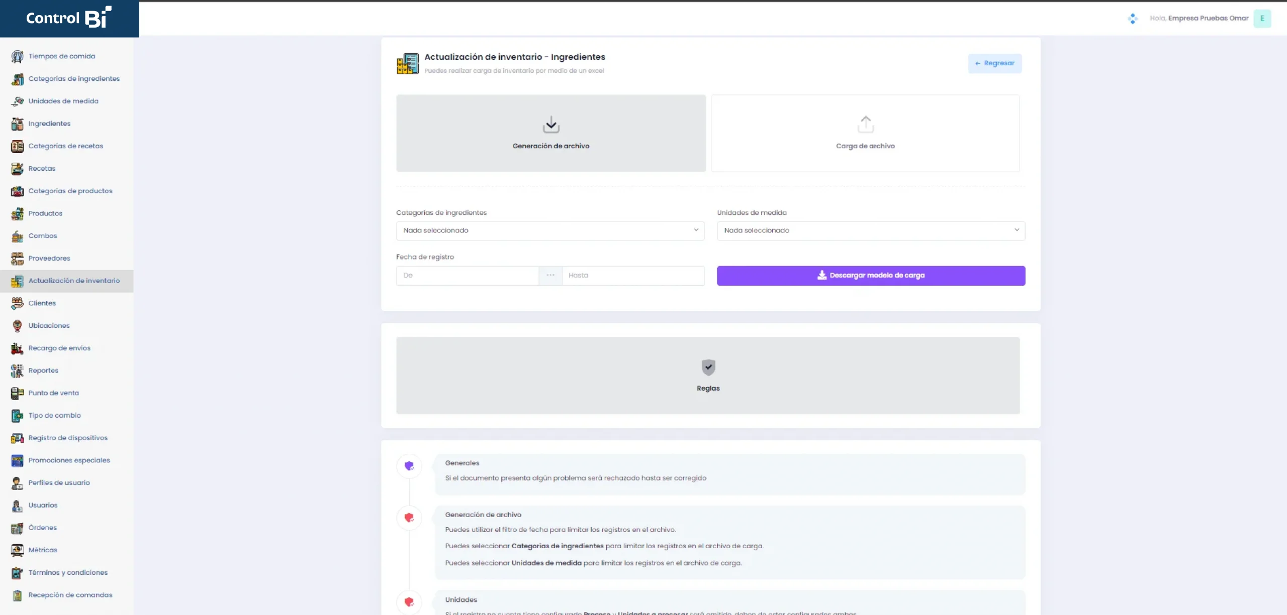The height and width of the screenshot is (615, 1287).
Task: Click the Registro de dispositivos icon
Action: [17, 438]
